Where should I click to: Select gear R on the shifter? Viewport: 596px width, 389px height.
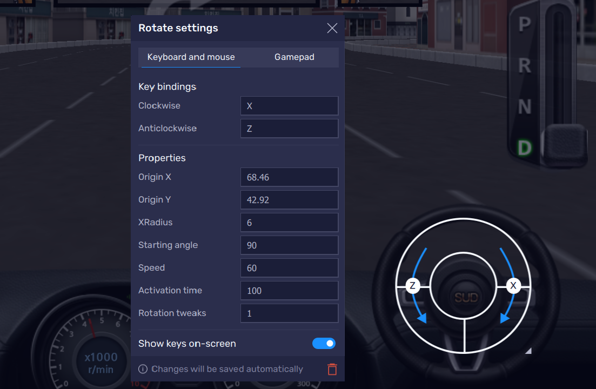click(x=525, y=66)
